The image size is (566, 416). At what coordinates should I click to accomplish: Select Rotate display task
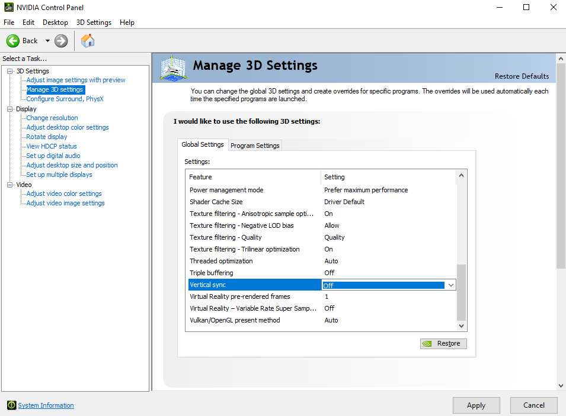pos(47,137)
